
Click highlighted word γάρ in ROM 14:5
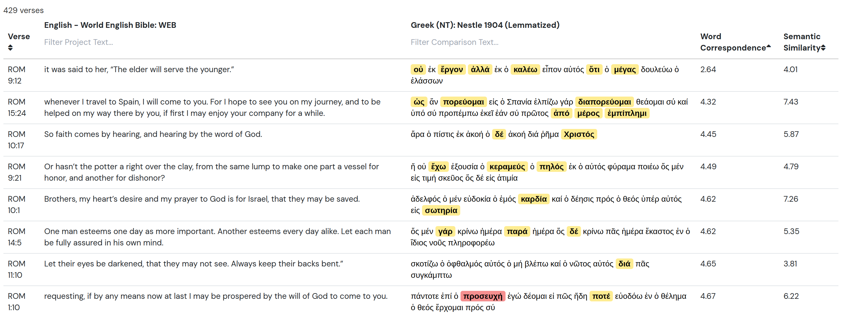(445, 232)
